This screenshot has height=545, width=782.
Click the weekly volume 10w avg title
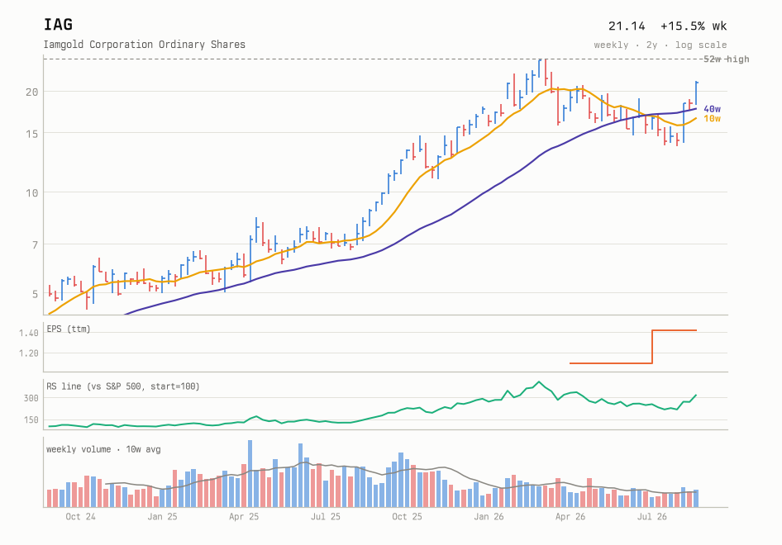(x=103, y=449)
